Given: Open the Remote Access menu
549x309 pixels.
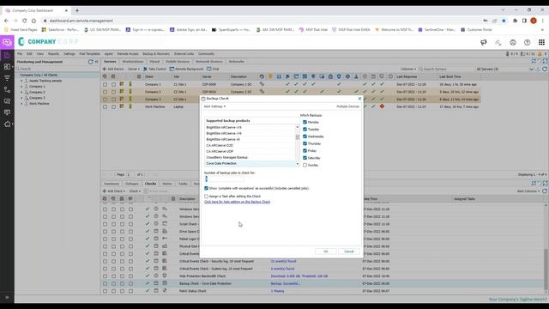Looking at the screenshot, I should click(128, 54).
